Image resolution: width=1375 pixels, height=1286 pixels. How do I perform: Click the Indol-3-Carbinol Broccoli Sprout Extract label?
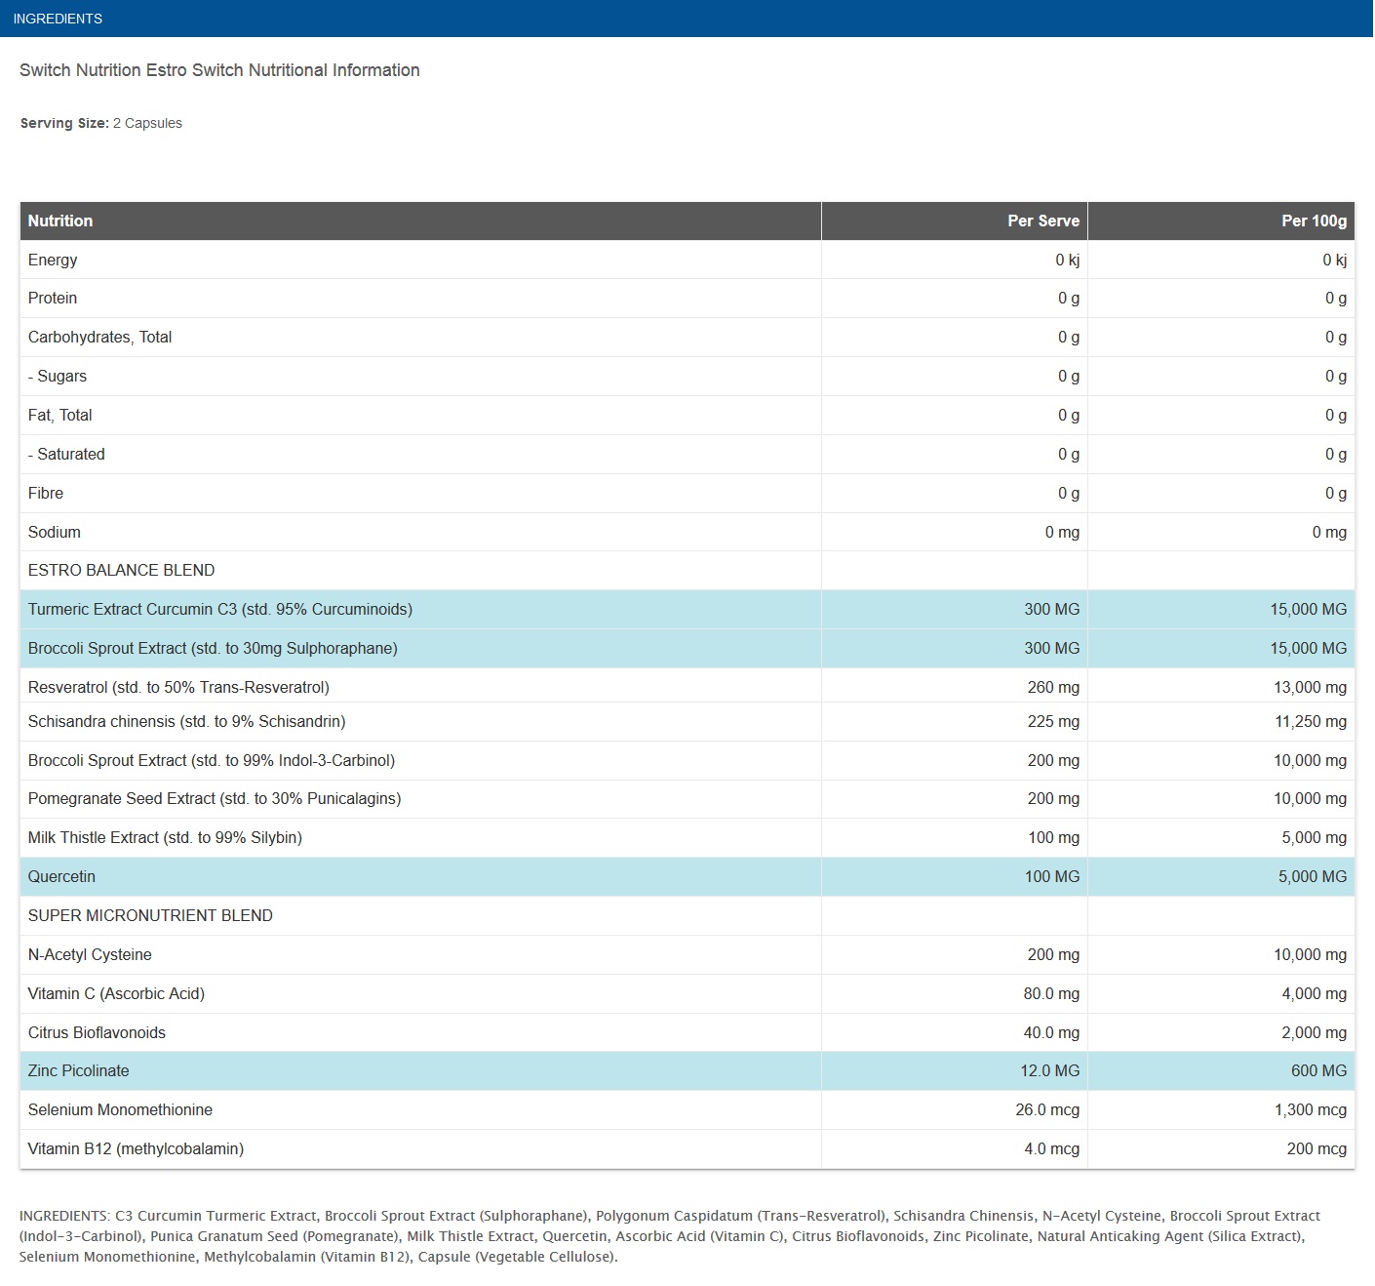[x=212, y=761]
